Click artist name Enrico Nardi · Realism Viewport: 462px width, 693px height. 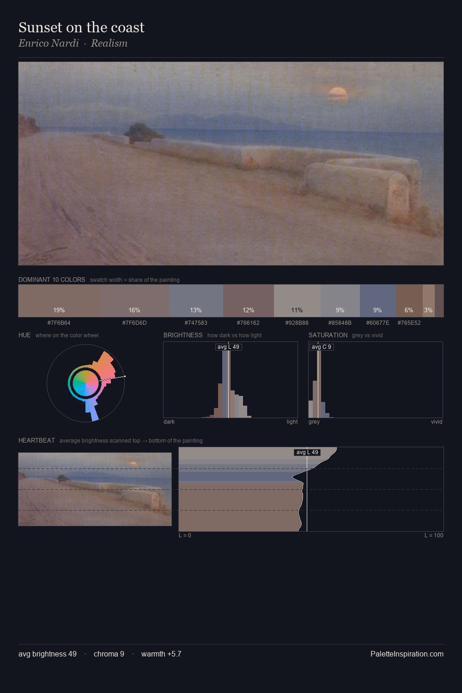pos(73,43)
